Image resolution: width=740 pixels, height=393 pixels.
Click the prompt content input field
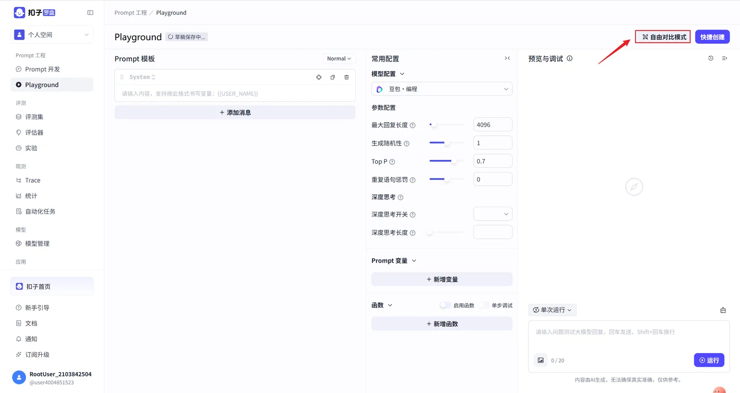click(235, 94)
